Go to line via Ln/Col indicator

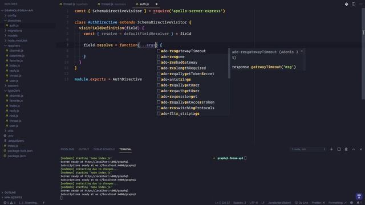point(222,203)
